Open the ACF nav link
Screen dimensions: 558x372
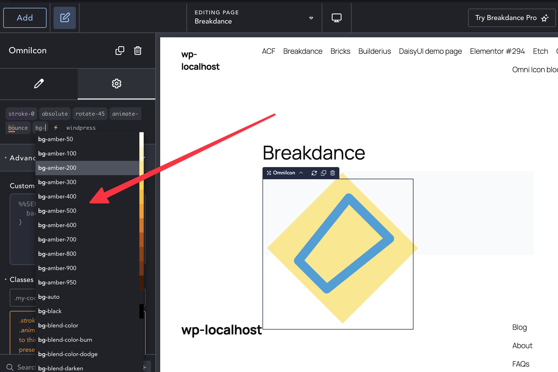coord(268,51)
